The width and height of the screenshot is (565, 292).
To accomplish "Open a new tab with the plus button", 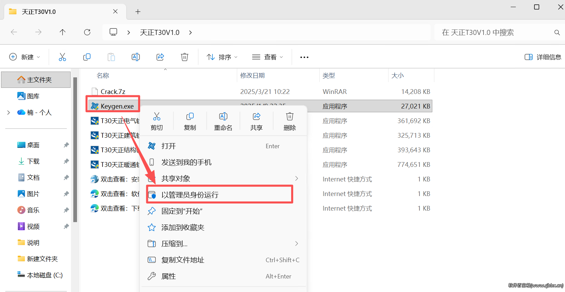I will pos(138,12).
